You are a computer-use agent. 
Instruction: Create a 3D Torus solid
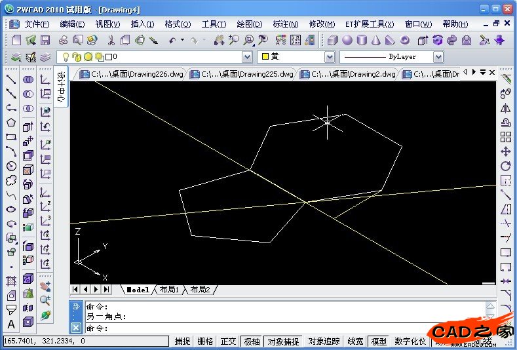point(405,40)
